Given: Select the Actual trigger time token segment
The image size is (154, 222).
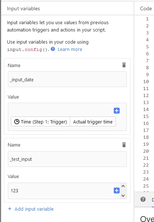Looking at the screenshot, I should [93, 122].
